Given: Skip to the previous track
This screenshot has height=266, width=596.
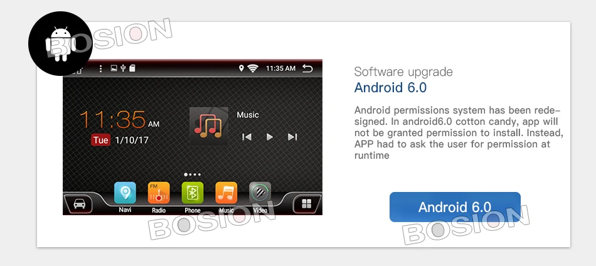Looking at the screenshot, I should coord(247,137).
